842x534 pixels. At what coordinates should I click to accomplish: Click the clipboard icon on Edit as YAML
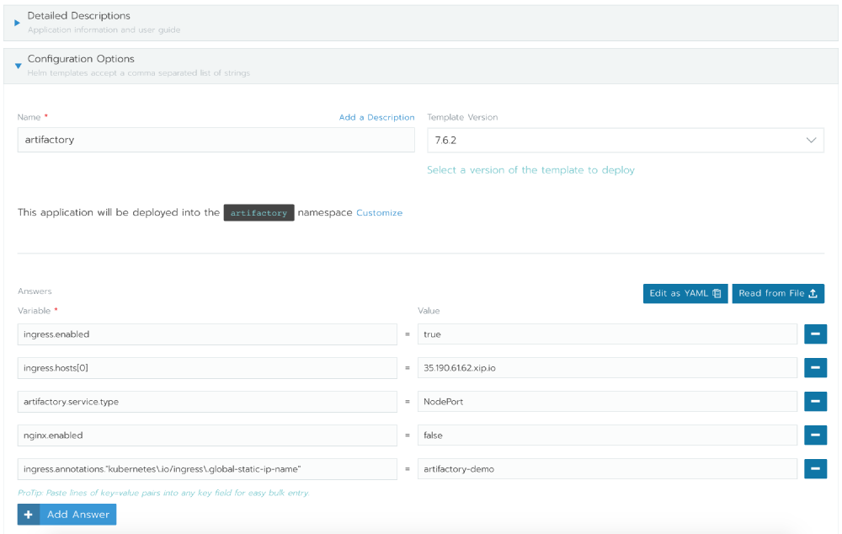click(x=716, y=293)
